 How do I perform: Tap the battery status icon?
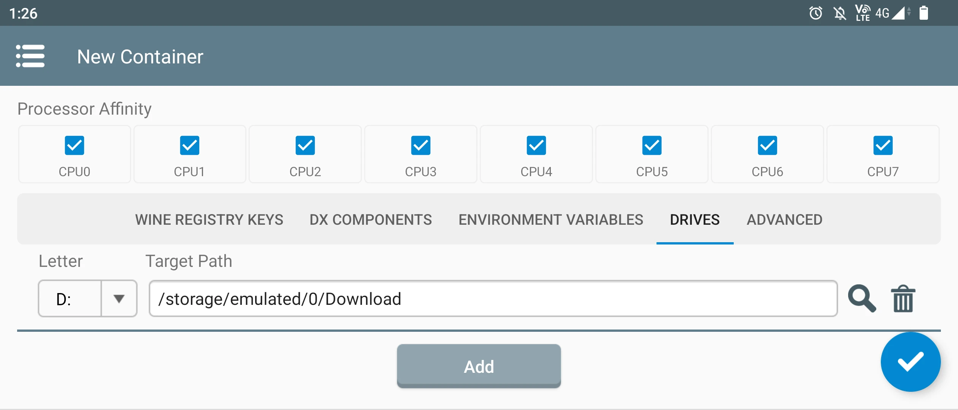[x=923, y=13]
